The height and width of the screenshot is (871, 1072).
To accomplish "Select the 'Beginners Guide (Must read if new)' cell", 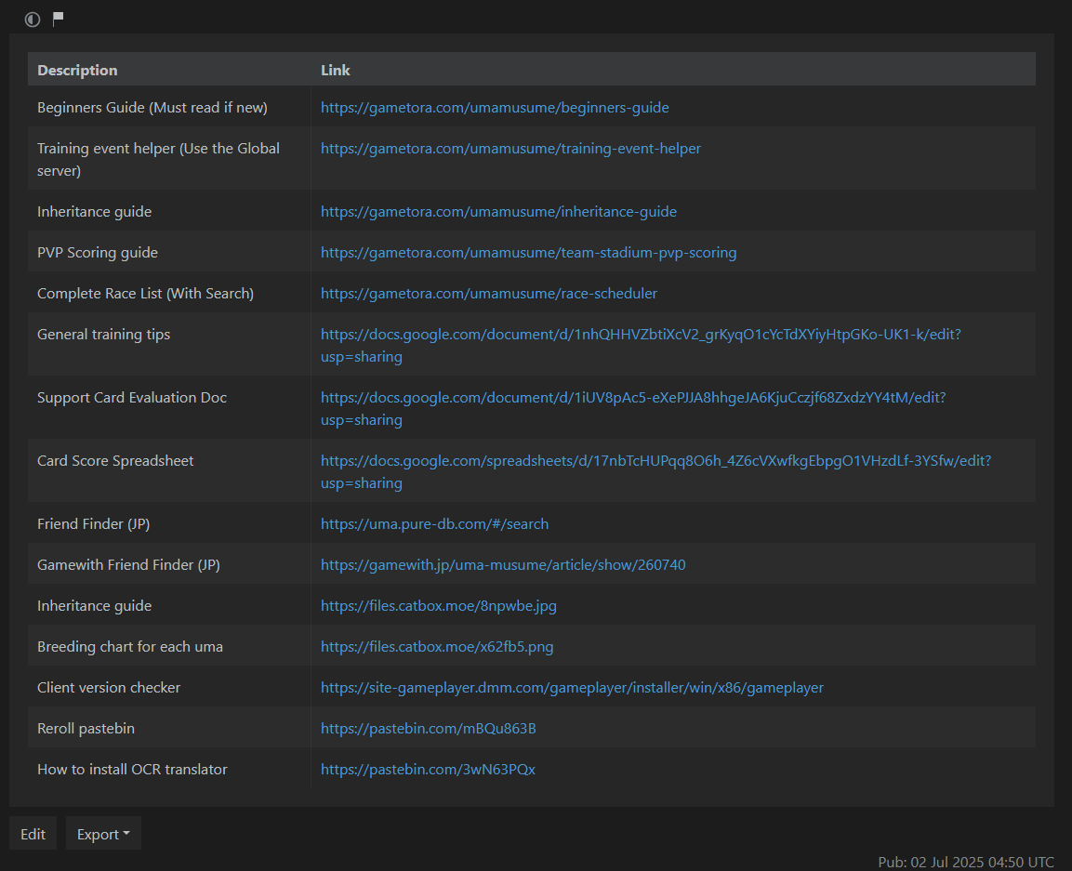I will (169, 107).
